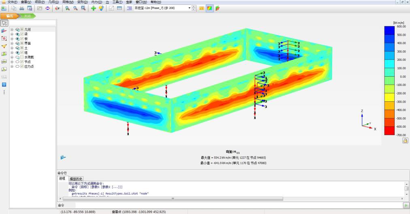Toggle the eye icon for 梁 row
410x214 pixels.
click(17, 34)
